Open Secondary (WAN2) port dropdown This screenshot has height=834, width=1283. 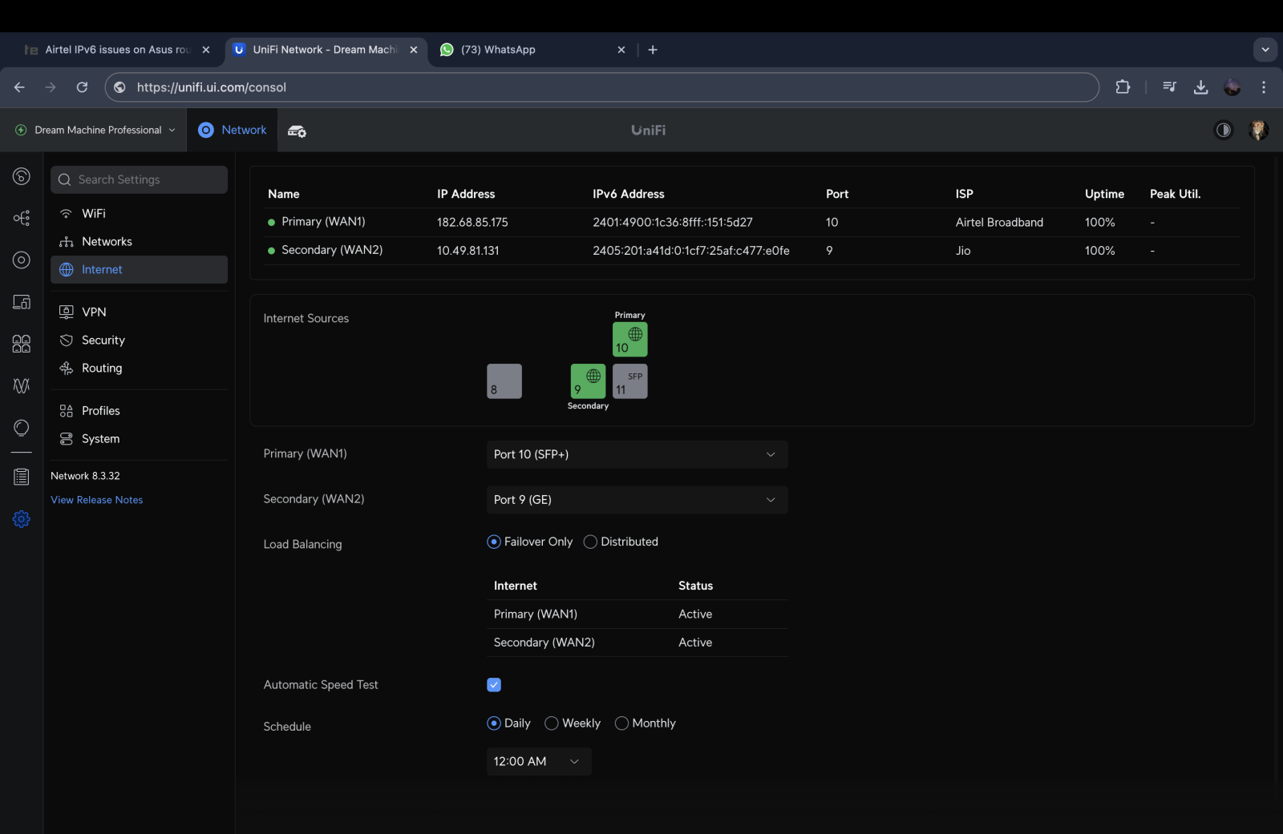pos(637,500)
